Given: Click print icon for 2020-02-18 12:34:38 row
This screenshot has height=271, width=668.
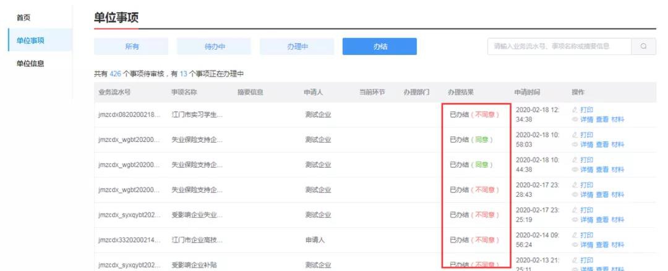Looking at the screenshot, I should click(575, 110).
